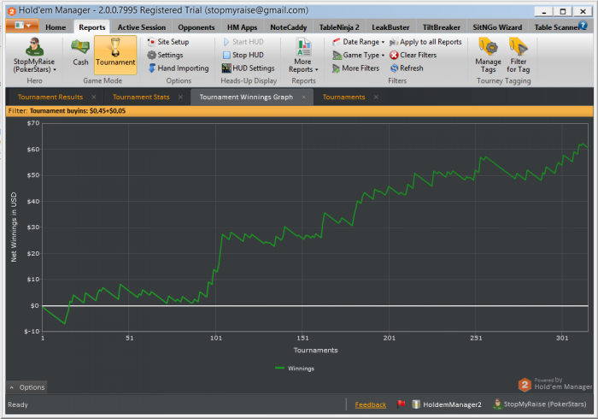Click Clear Filters red icon
Viewport: 598px width, 419px height.
tap(394, 56)
